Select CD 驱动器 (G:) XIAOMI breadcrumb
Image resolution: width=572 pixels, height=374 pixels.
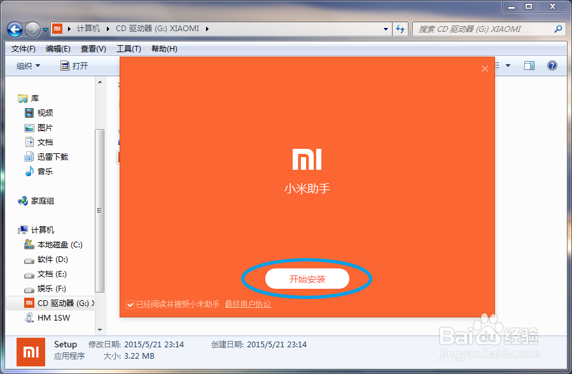(157, 29)
